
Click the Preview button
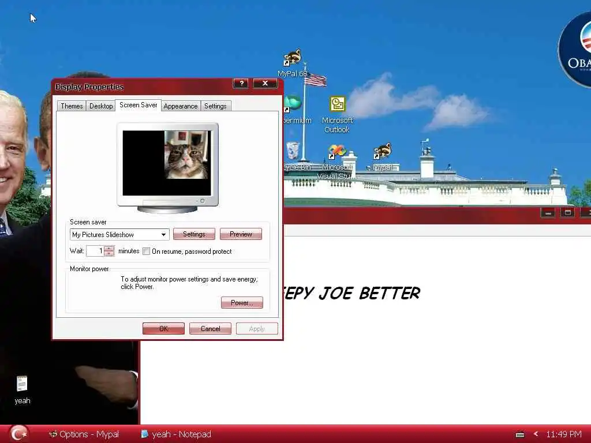pos(241,234)
